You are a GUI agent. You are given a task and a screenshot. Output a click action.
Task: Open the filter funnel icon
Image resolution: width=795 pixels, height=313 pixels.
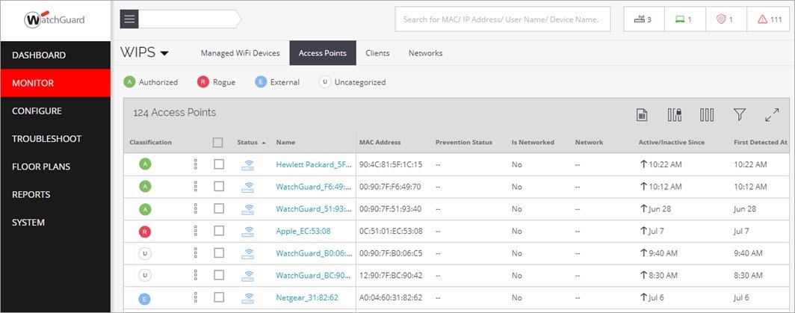tap(739, 115)
